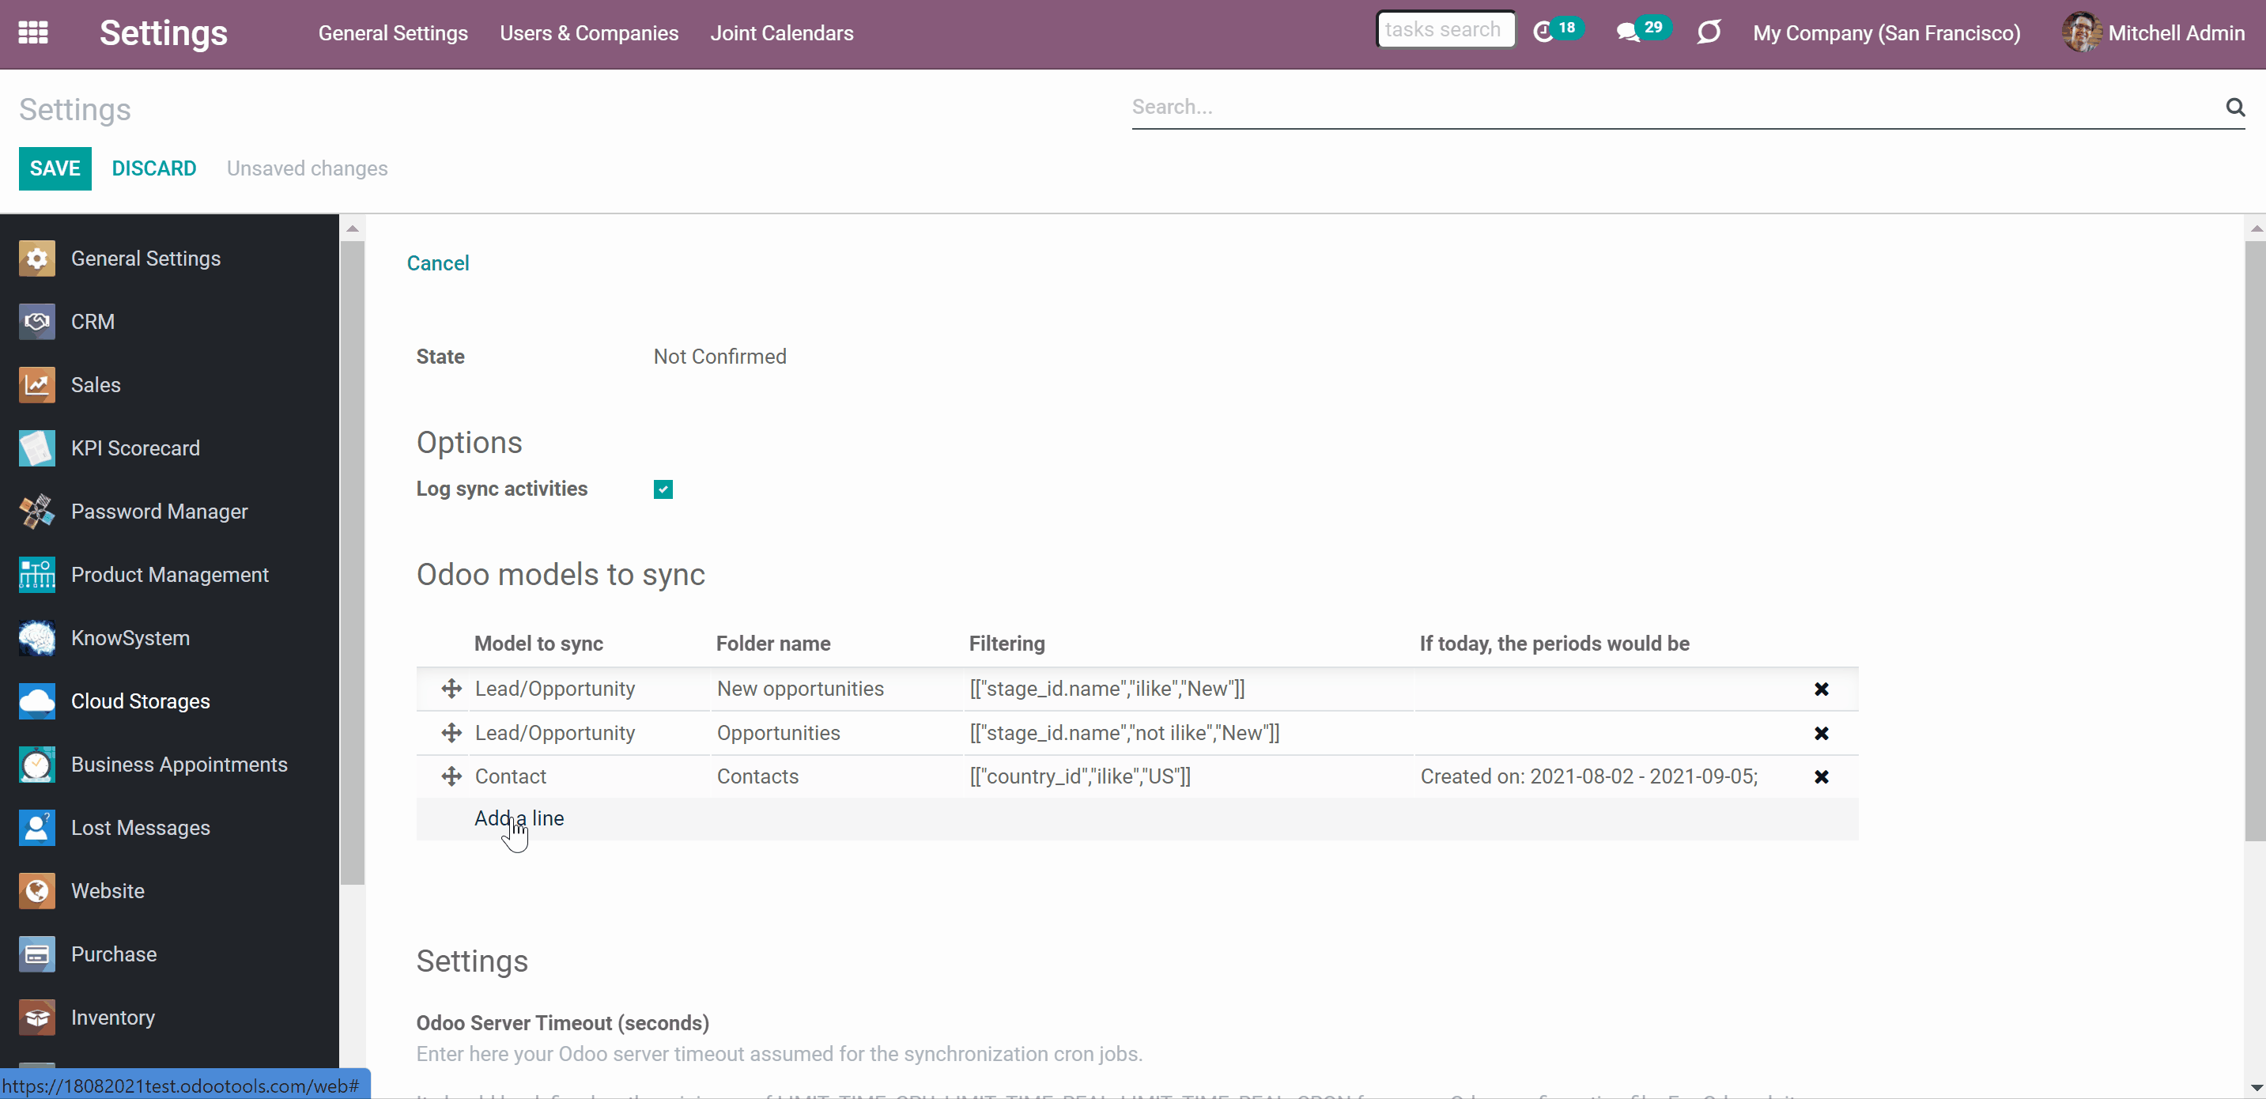
Task: Open the Users & Companies menu
Action: tap(589, 32)
